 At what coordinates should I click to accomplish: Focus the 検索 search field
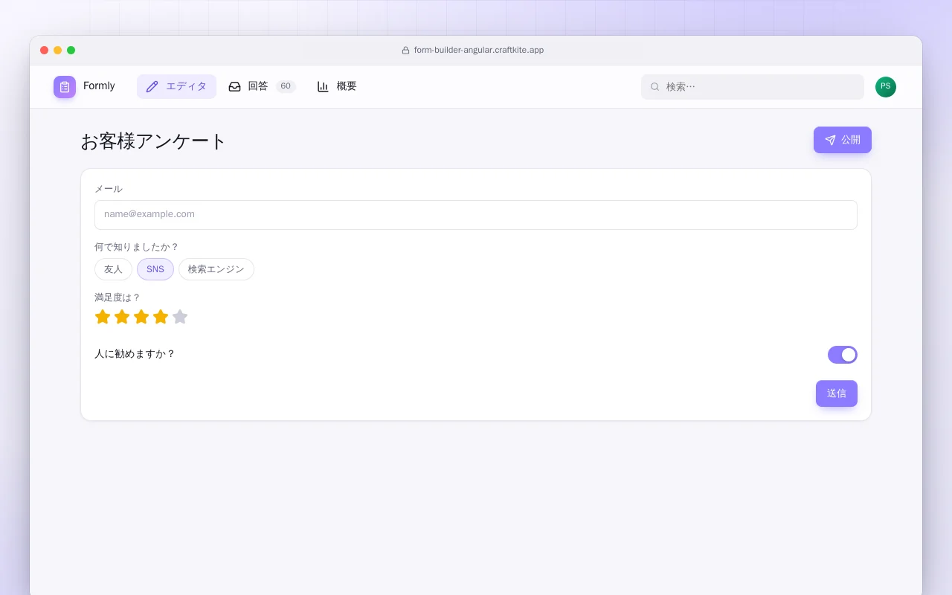coord(753,87)
